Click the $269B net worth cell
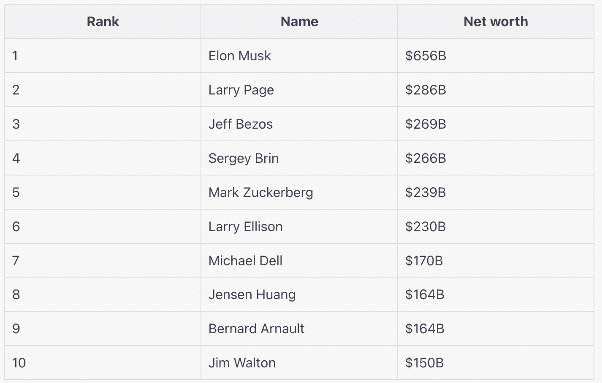Screen dimensions: 602x383 pos(426,124)
